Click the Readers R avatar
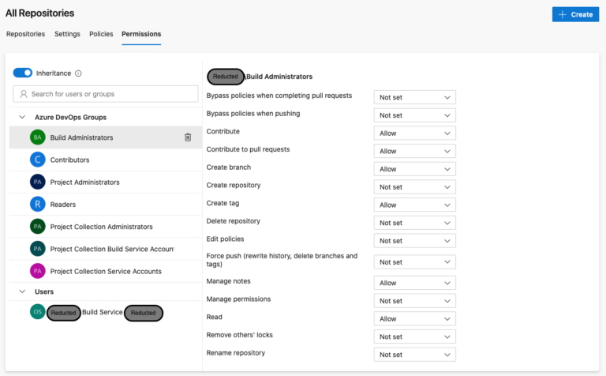Screen dimensions: 606x376 (38, 205)
